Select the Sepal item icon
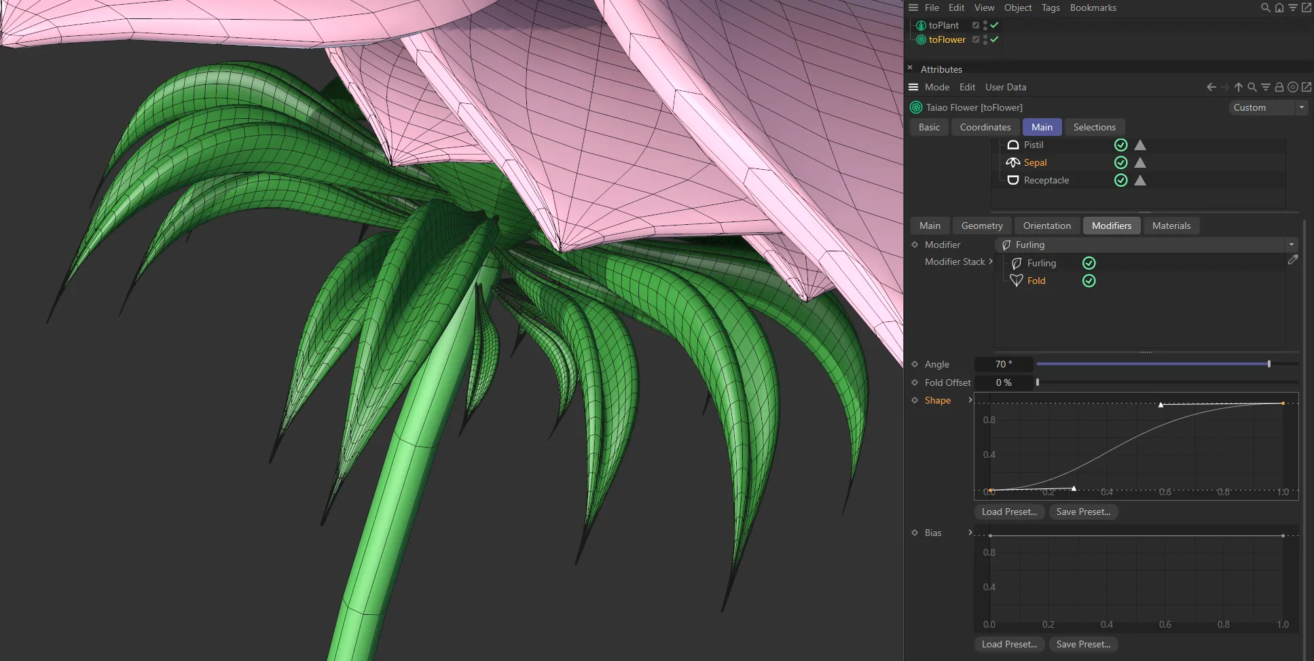Screen dimensions: 1314x661 coord(1013,162)
